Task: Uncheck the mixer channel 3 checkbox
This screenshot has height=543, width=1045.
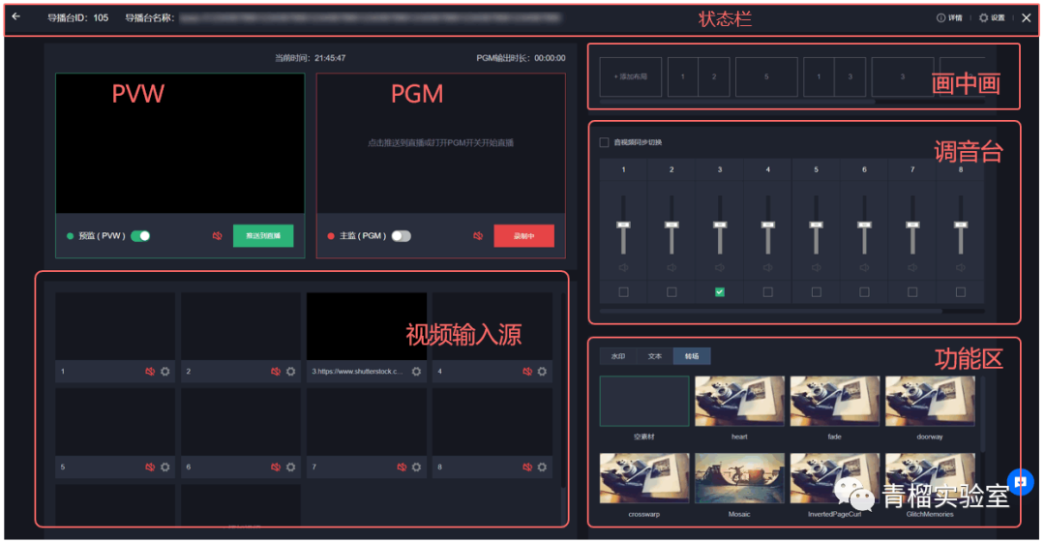Action: pos(719,291)
